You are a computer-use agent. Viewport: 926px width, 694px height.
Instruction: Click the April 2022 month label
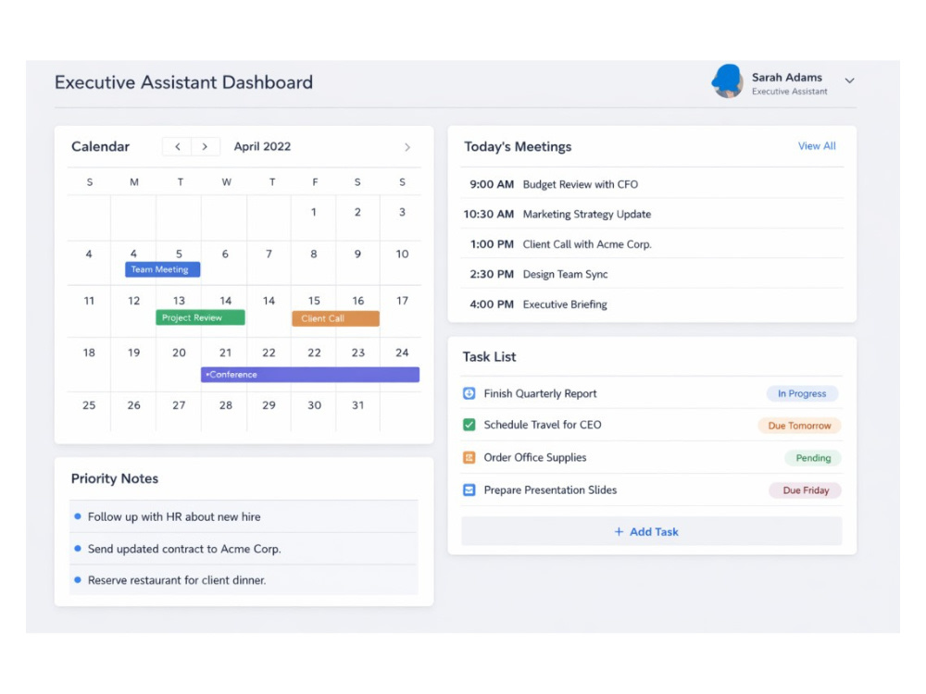(262, 146)
